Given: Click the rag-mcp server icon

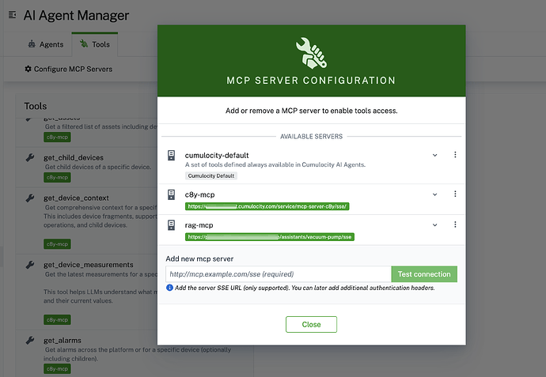Looking at the screenshot, I should 172,225.
